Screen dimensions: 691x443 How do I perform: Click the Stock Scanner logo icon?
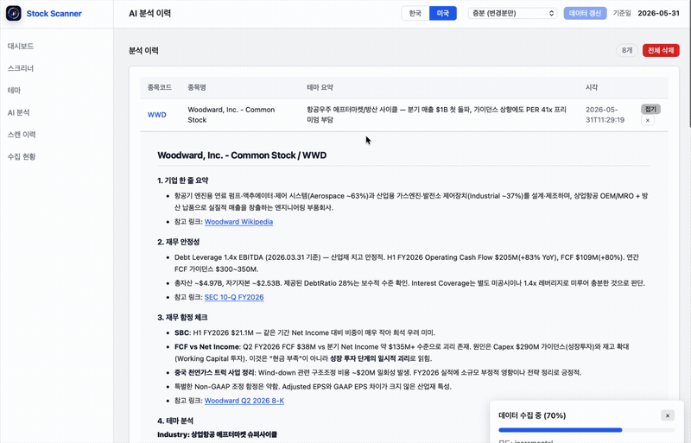pos(14,13)
